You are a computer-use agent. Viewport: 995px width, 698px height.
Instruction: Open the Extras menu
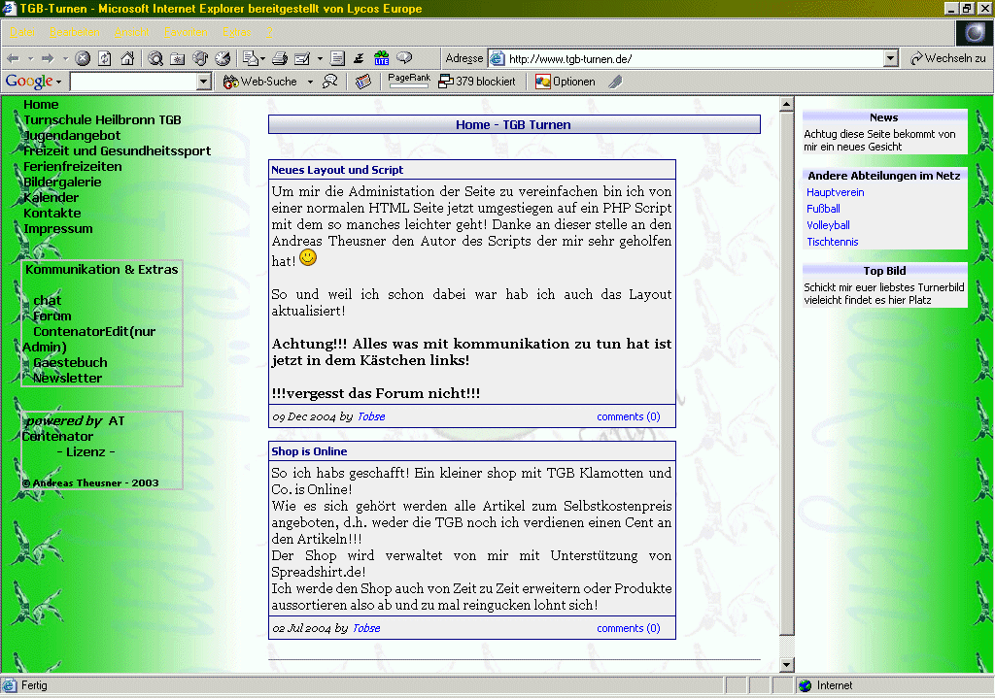tap(237, 32)
